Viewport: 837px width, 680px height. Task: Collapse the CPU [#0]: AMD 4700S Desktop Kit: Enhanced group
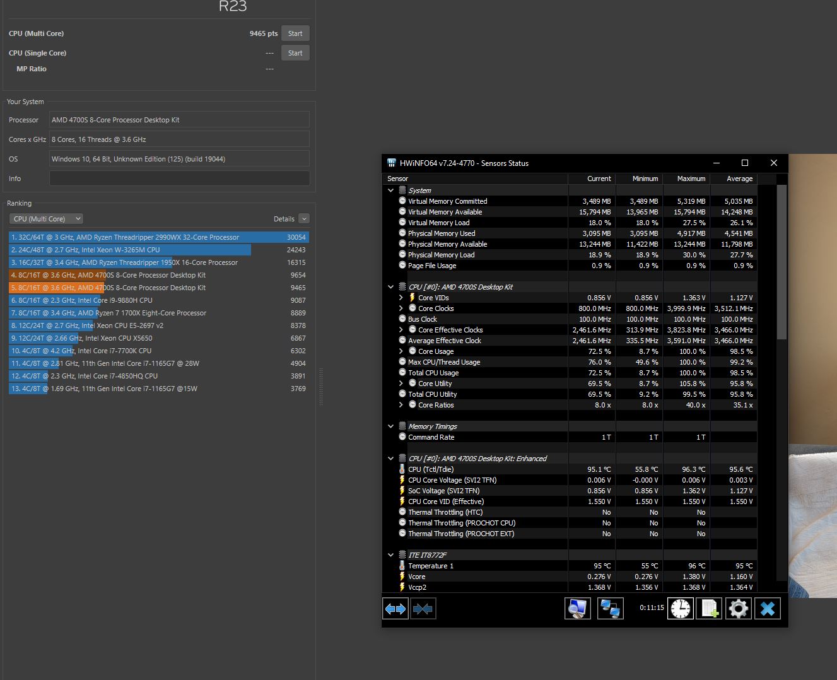391,459
